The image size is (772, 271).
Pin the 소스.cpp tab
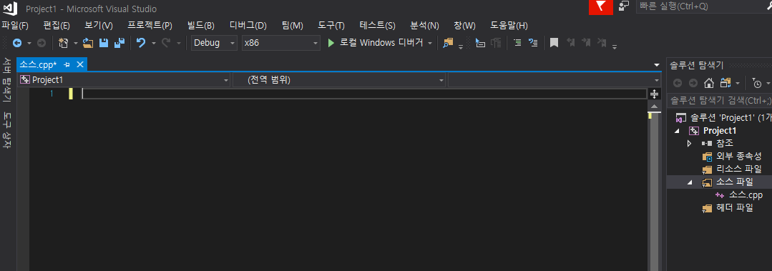click(67, 64)
